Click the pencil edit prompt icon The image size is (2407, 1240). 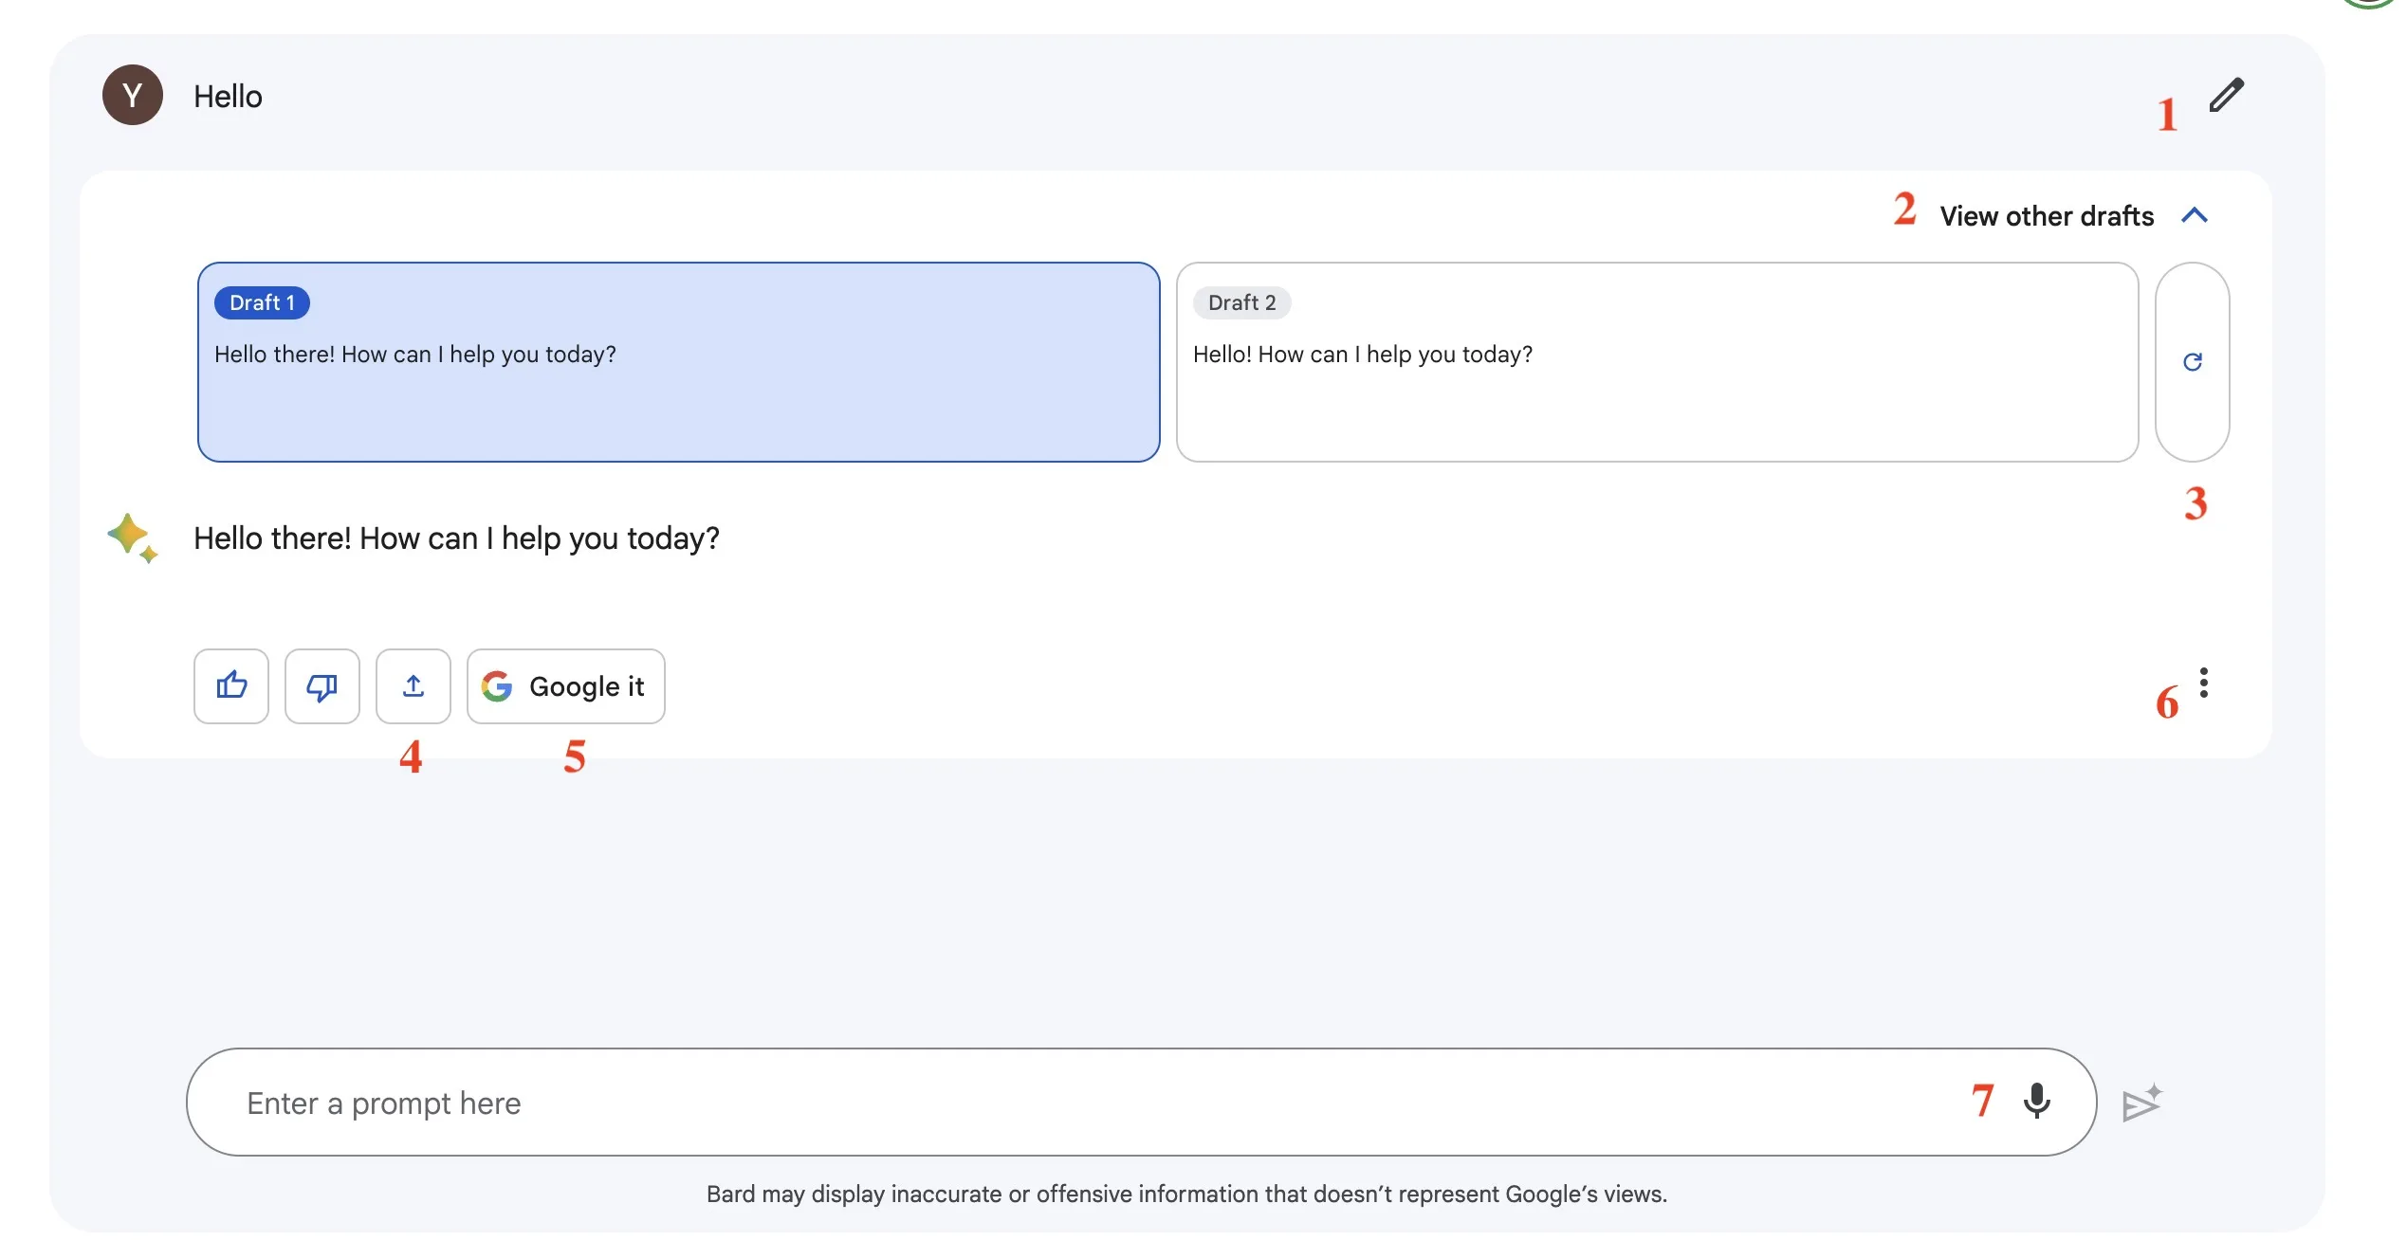pyautogui.click(x=2225, y=96)
